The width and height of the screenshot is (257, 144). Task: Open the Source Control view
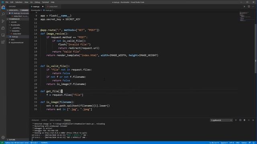[3, 21]
